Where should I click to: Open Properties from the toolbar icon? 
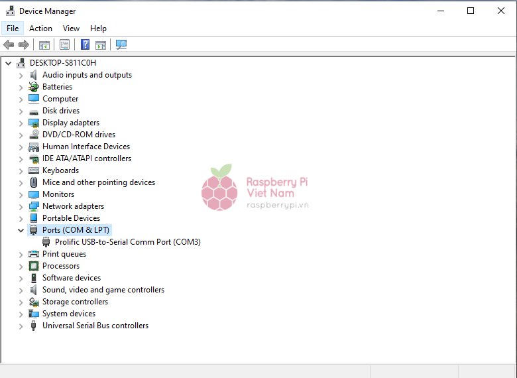[x=64, y=44]
